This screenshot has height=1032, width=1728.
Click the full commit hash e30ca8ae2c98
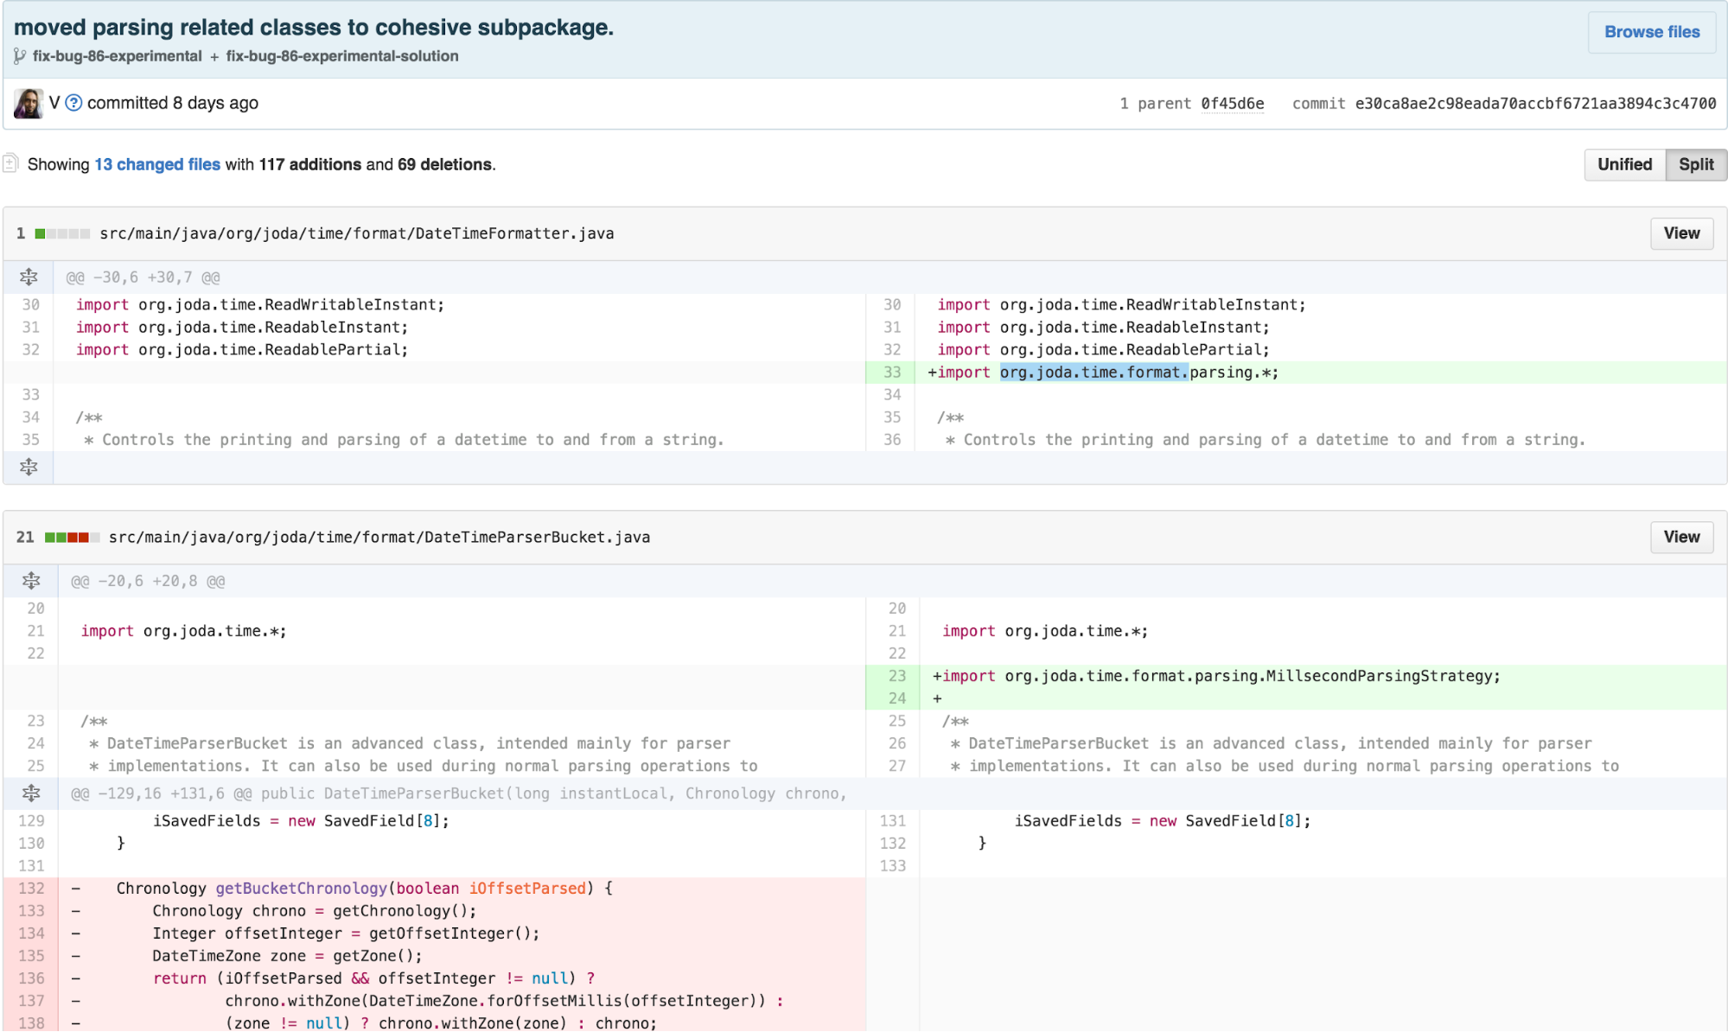coord(1535,104)
